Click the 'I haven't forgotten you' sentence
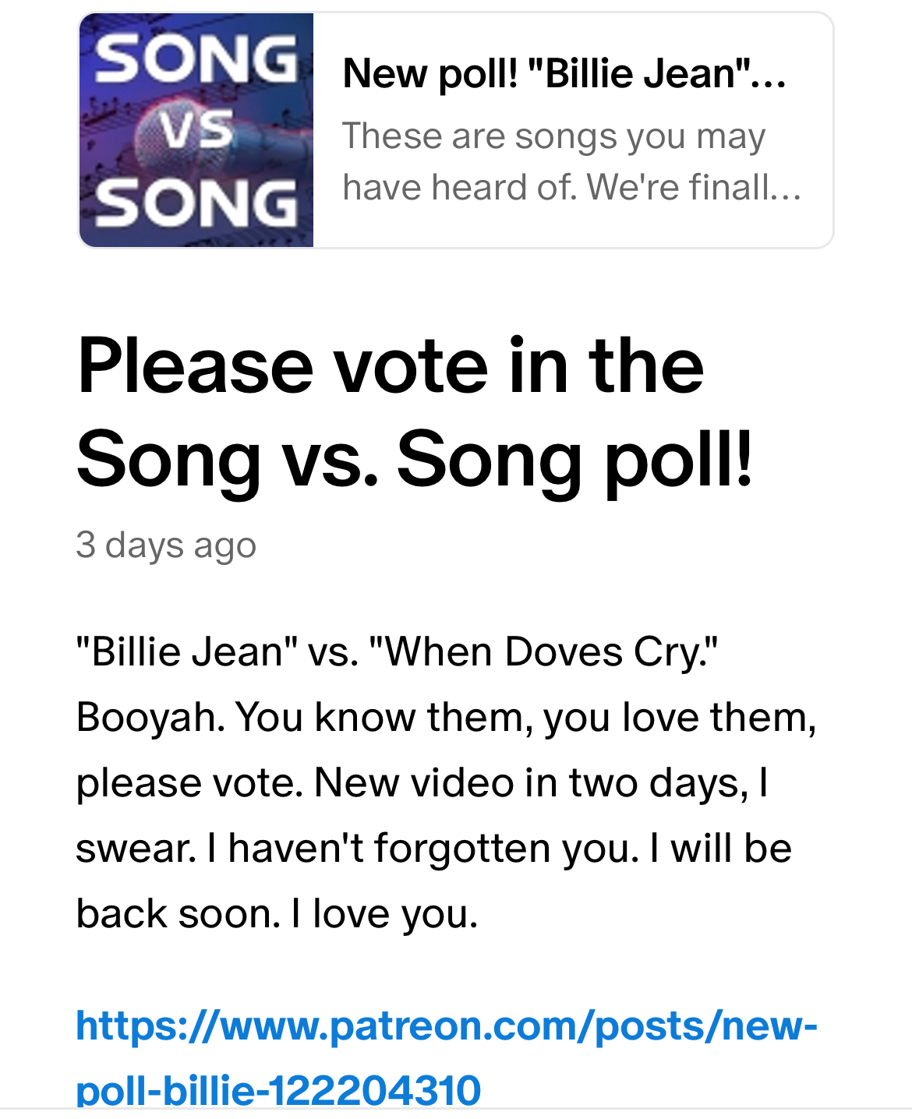 (x=423, y=848)
